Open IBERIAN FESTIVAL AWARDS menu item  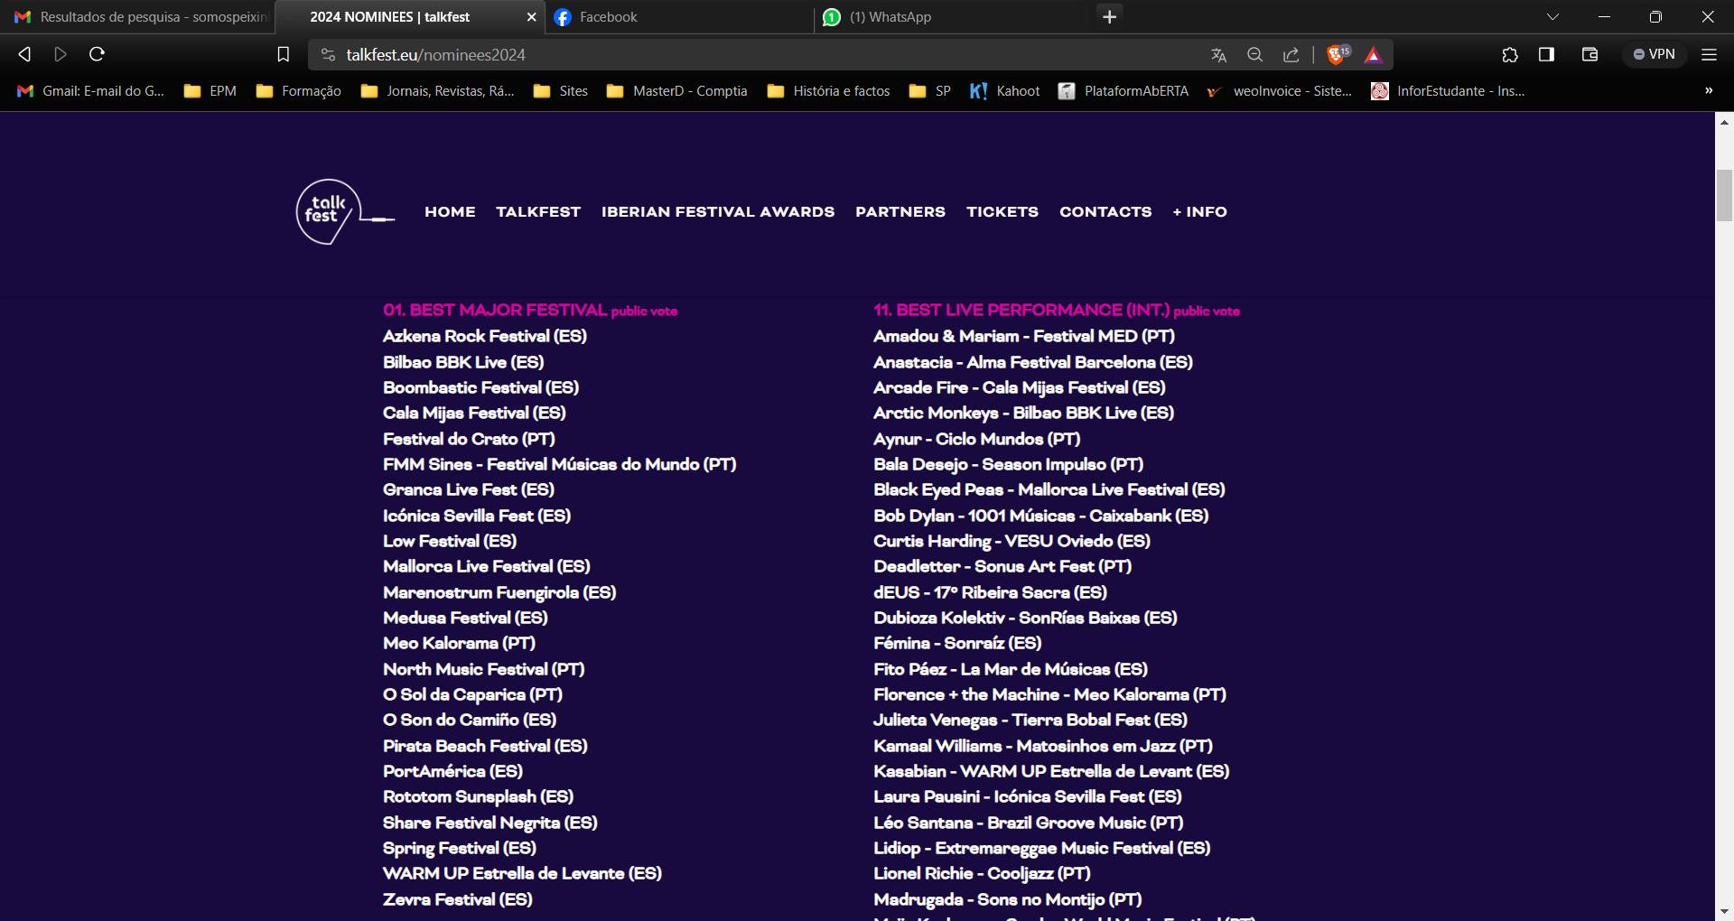click(x=718, y=212)
